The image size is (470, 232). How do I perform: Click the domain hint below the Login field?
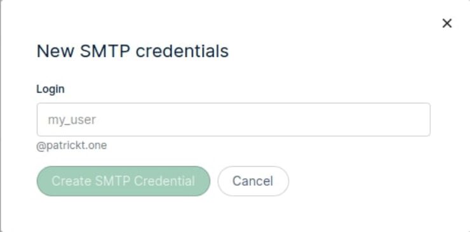(72, 146)
